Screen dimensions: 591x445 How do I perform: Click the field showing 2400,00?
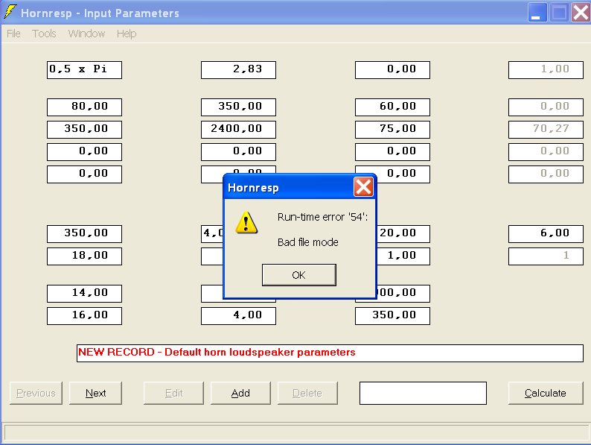pos(238,130)
